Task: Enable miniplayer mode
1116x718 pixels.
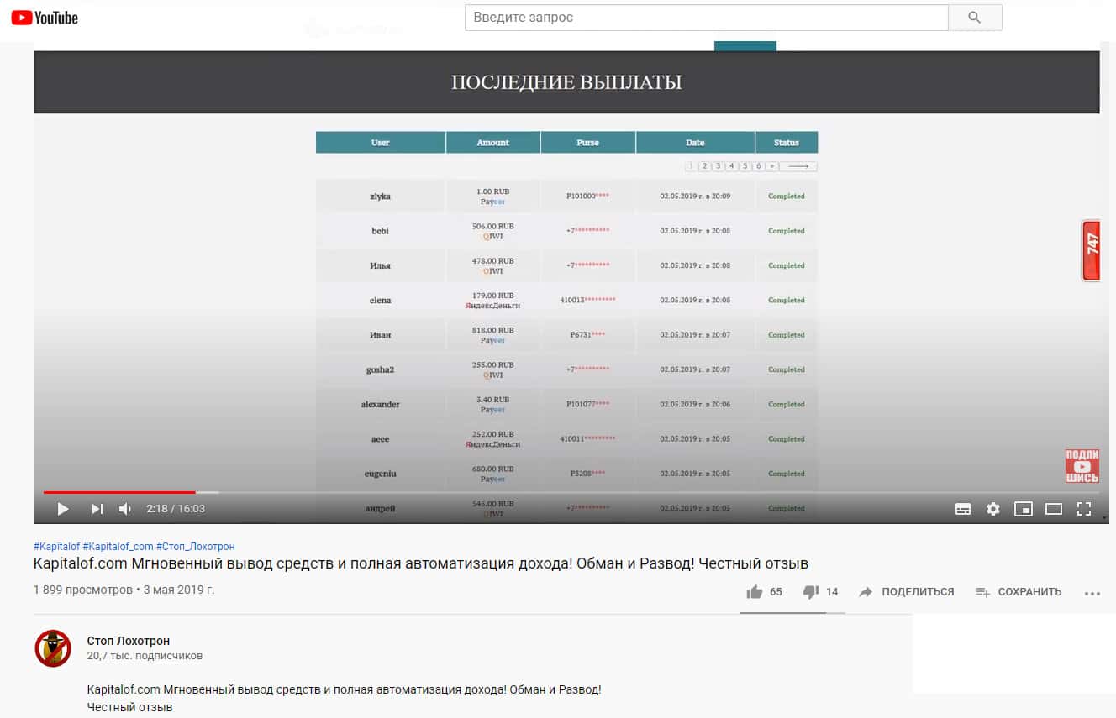Action: click(1023, 509)
